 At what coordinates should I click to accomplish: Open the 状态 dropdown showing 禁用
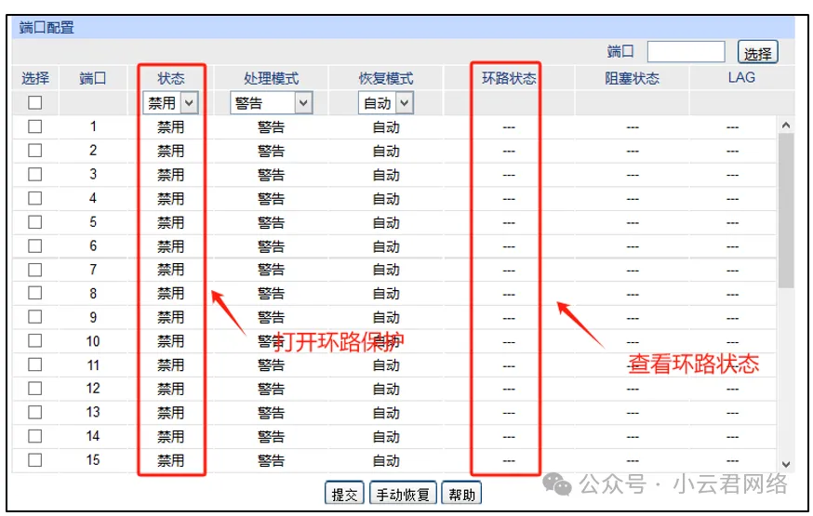pyautogui.click(x=171, y=103)
